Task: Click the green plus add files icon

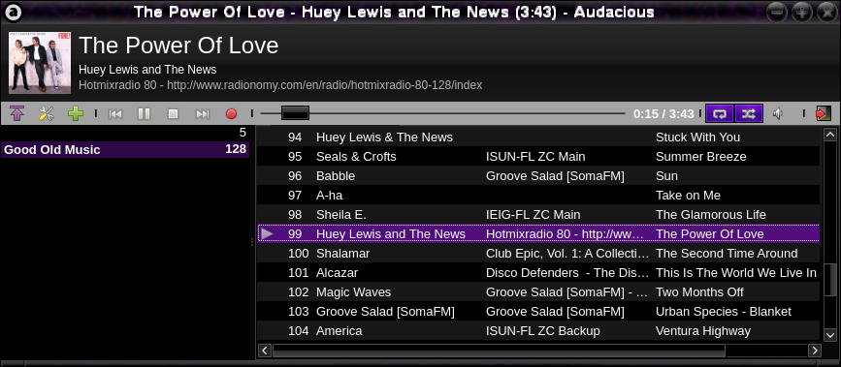Action: pos(76,113)
